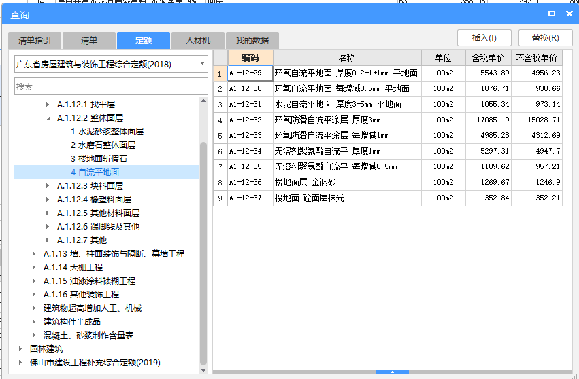Expand 佛山市建设工程补充综合定额(2019) node
The height and width of the screenshot is (379, 579).
(x=20, y=363)
